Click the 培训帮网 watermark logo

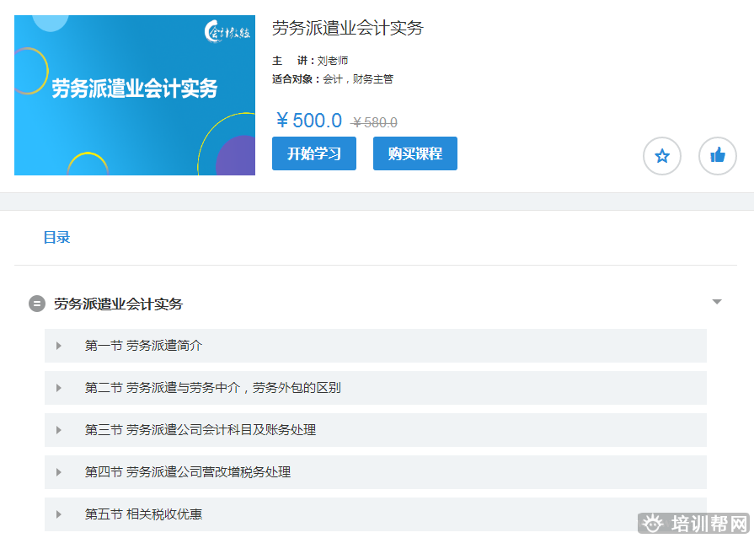point(694,524)
